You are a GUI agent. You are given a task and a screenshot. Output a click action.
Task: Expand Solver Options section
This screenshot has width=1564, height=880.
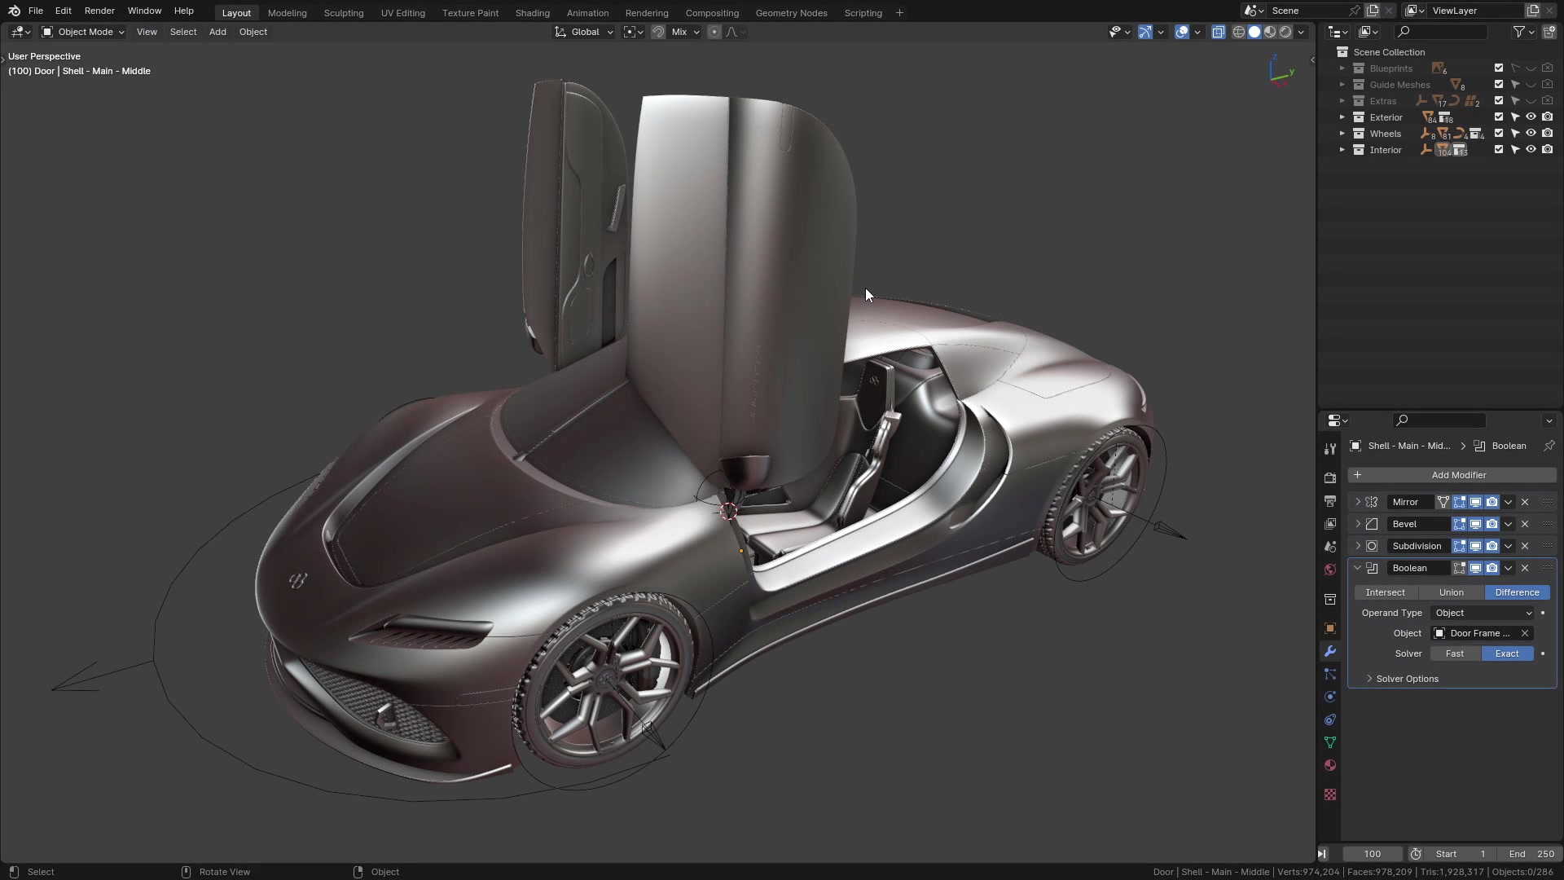coord(1407,679)
